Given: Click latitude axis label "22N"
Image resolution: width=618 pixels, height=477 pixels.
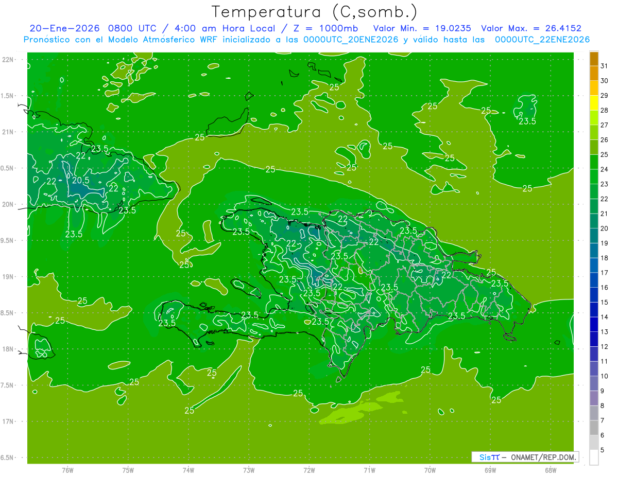Looking at the screenshot, I should tap(7, 59).
